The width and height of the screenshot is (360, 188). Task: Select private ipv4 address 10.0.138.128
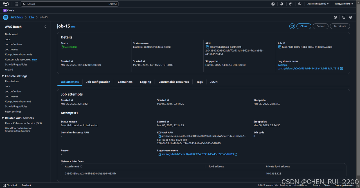pos(273,173)
